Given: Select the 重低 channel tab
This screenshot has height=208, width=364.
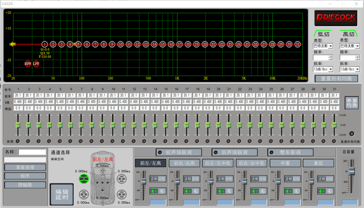Looking at the screenshot, I should pos(318,163).
